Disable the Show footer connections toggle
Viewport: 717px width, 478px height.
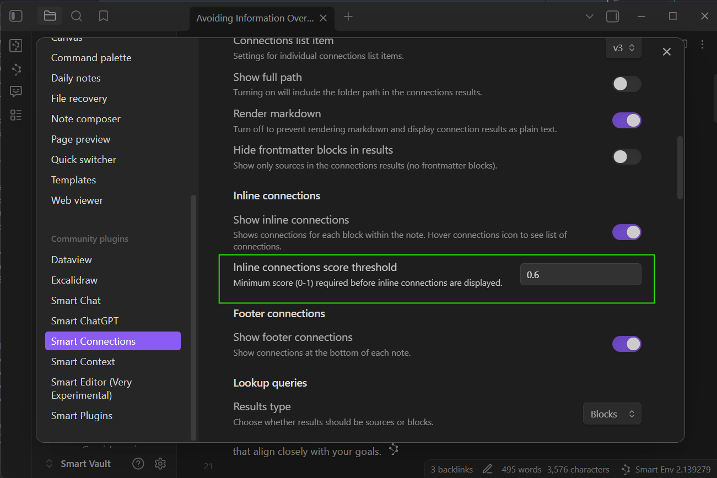627,344
